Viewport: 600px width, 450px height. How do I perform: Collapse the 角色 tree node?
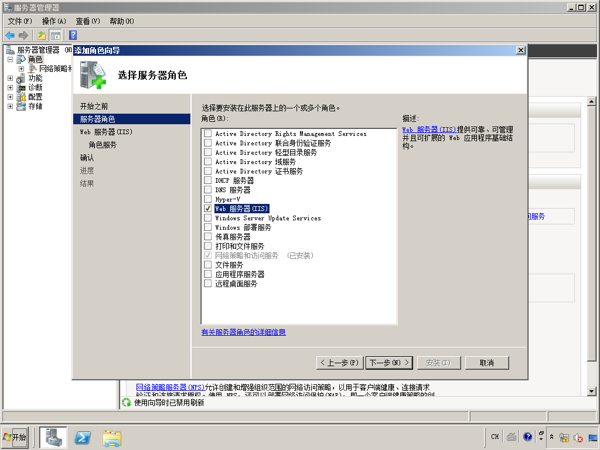[11, 59]
